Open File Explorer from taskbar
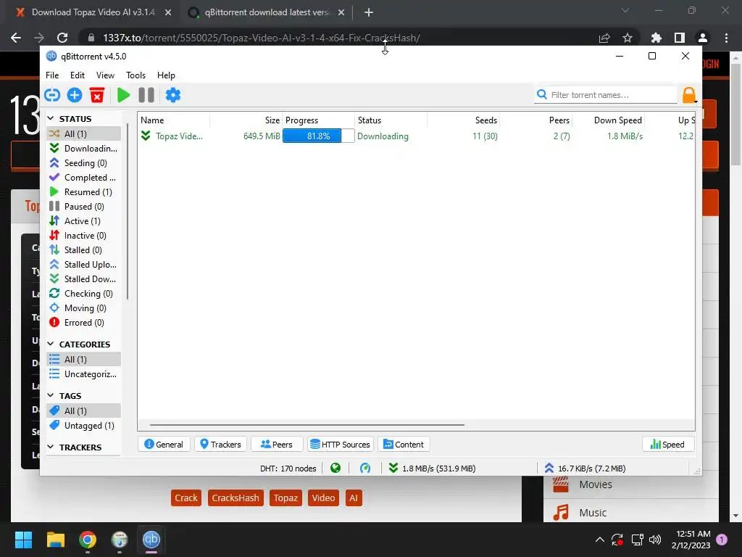Image resolution: width=742 pixels, height=557 pixels. [x=55, y=540]
